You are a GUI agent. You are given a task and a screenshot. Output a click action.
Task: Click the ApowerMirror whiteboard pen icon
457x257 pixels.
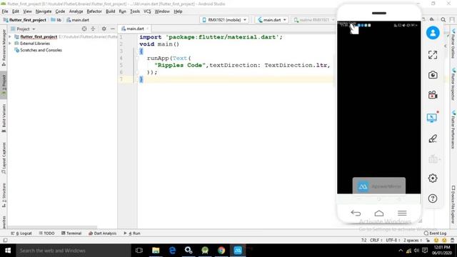[x=433, y=138]
